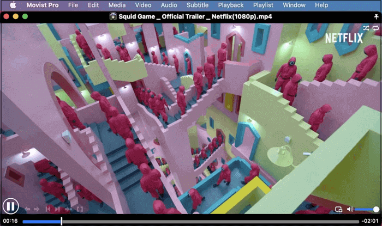
Task: Click the volume slider knob
Action: [x=377, y=209]
